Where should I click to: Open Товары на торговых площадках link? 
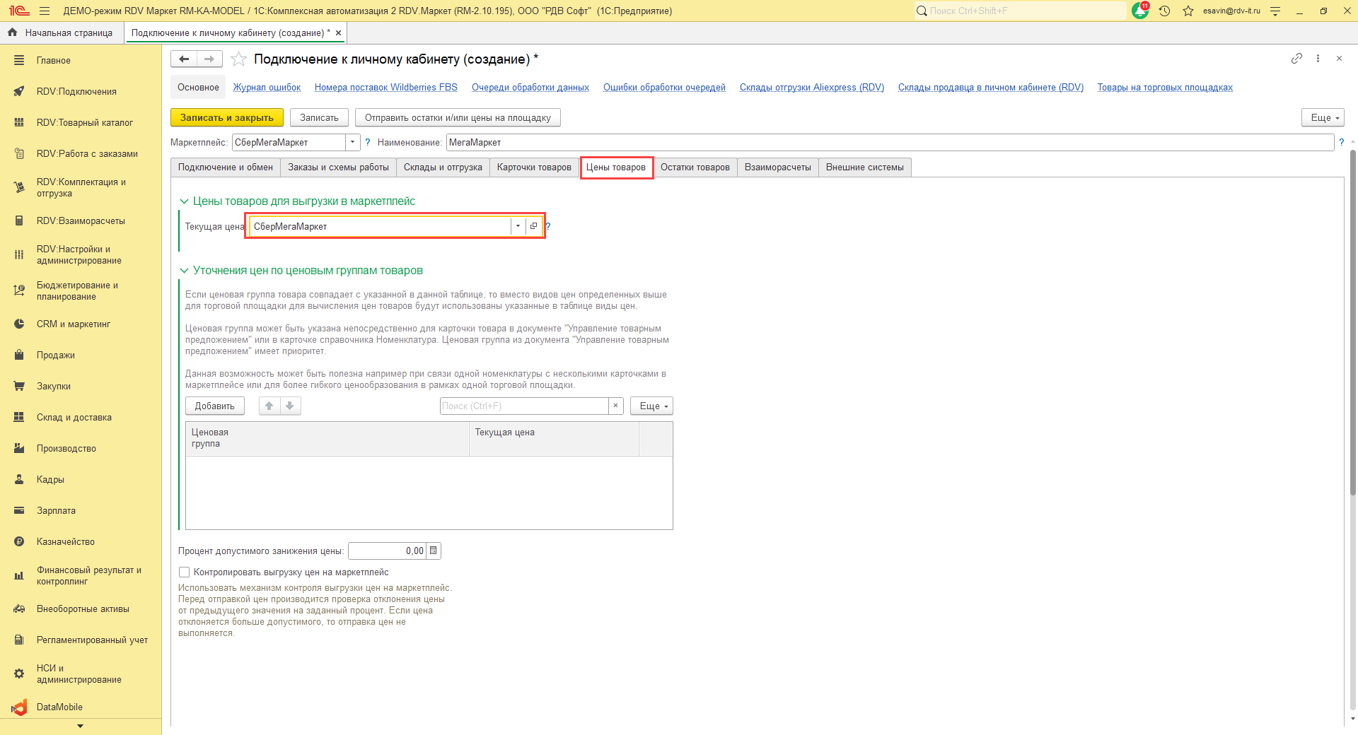click(x=1165, y=88)
